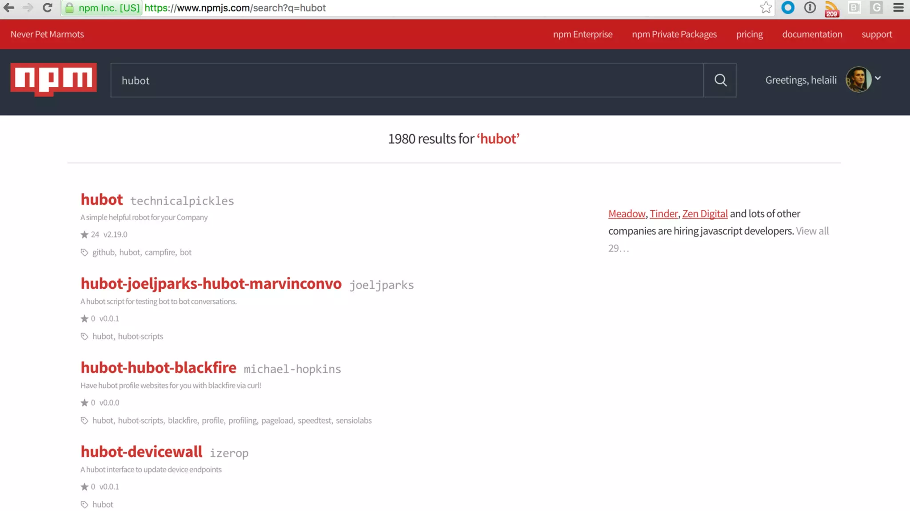Click the search magnifier button
The width and height of the screenshot is (910, 511).
click(x=720, y=80)
